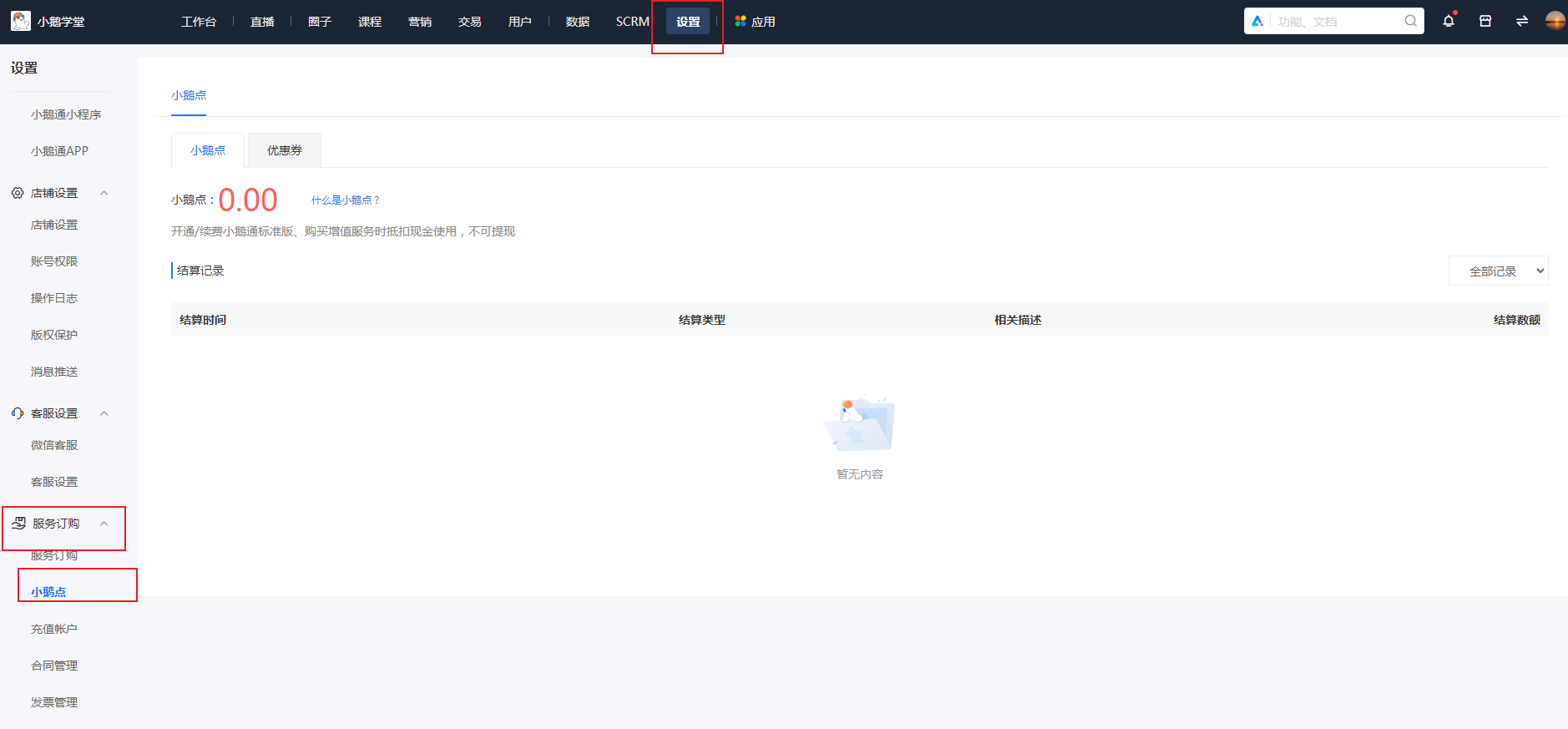Click the 客服设置 headset icon

[x=18, y=413]
